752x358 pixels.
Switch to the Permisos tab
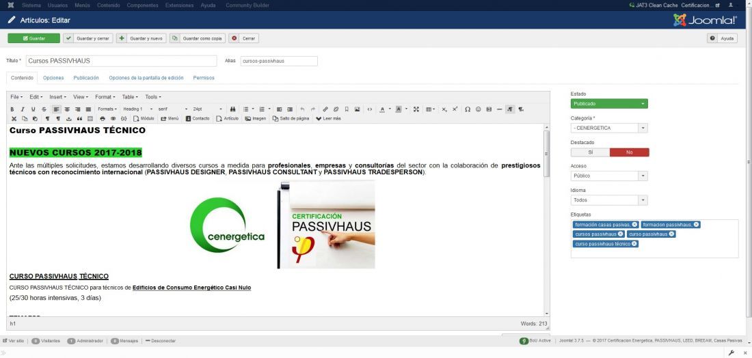(x=204, y=78)
